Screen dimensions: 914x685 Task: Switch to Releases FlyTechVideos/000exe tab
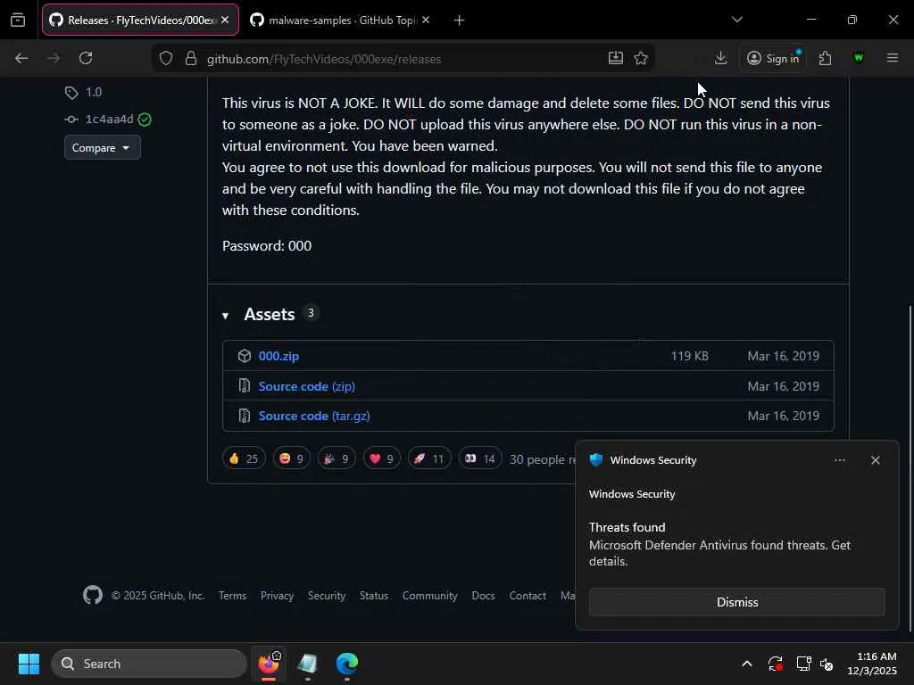(140, 20)
